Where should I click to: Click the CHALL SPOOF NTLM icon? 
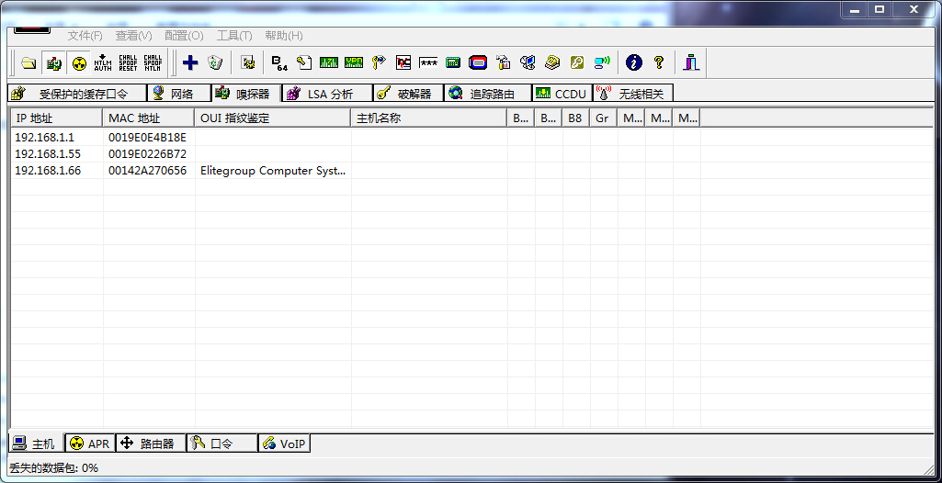tap(153, 62)
